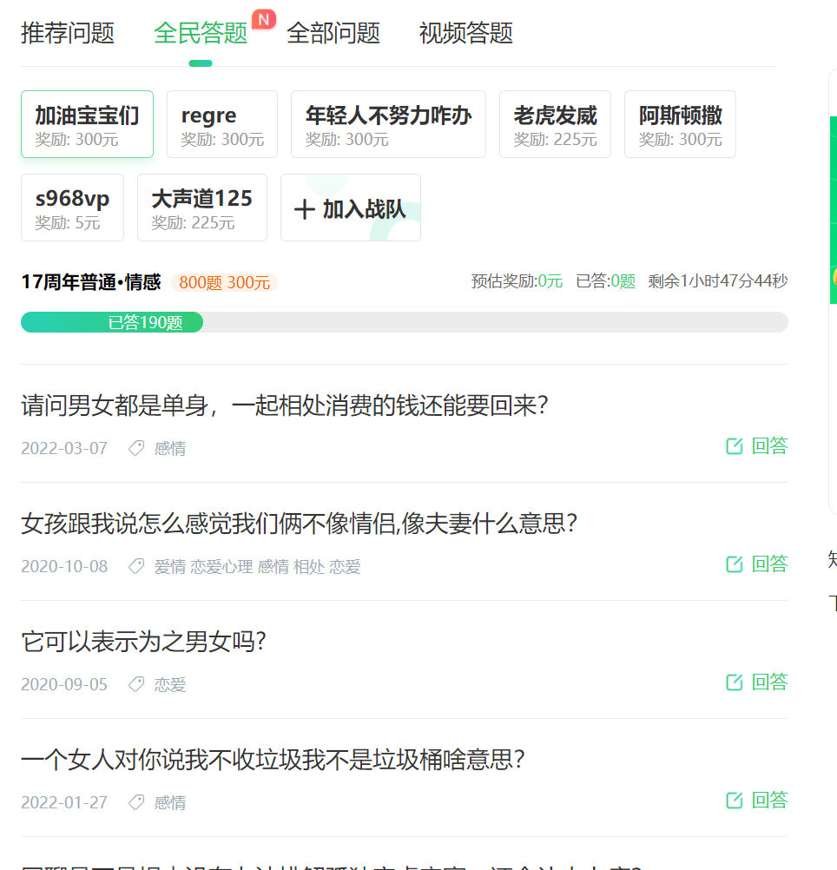Open the 视频答题 tab
The width and height of the screenshot is (837, 870).
pos(465,32)
